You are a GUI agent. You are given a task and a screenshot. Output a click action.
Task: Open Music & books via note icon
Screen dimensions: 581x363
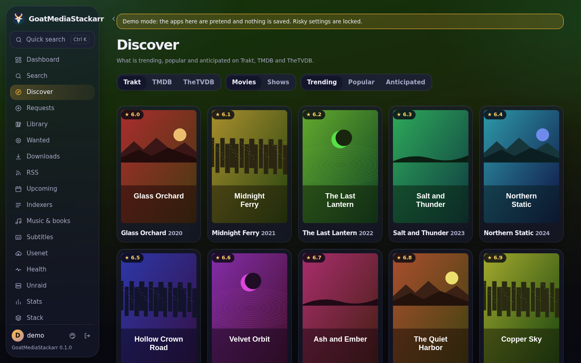point(18,221)
